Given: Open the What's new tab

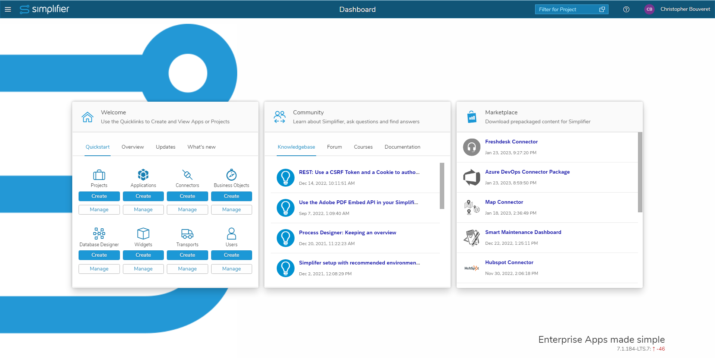Looking at the screenshot, I should [x=201, y=147].
